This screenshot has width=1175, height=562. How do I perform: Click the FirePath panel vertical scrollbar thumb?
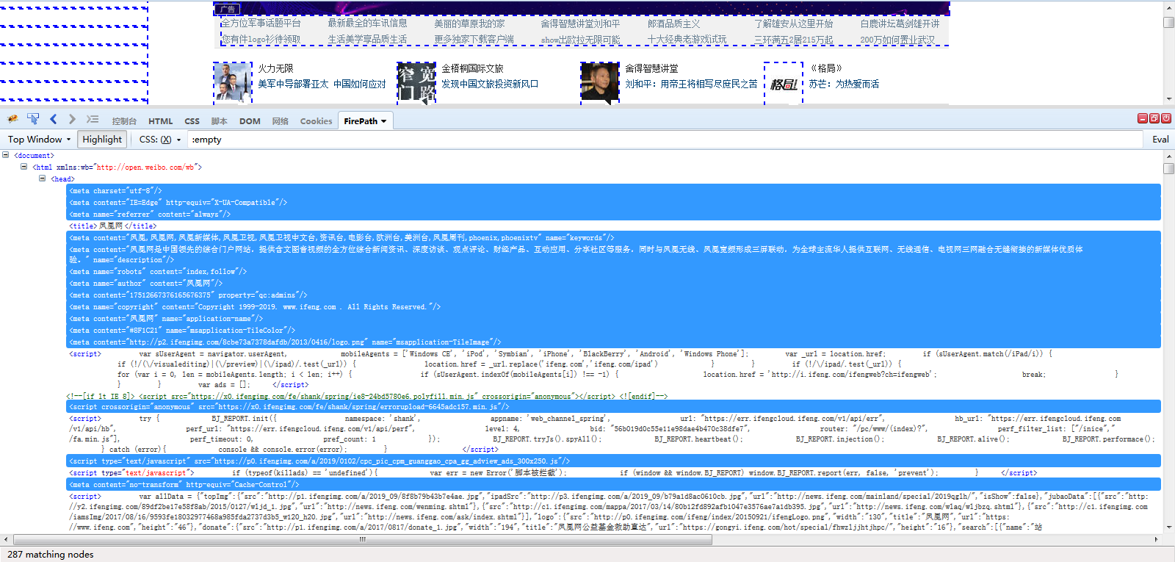[x=1168, y=168]
